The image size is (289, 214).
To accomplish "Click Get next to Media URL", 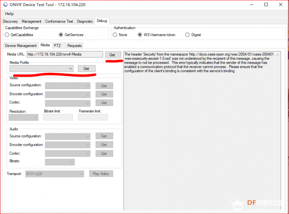I will [x=113, y=55].
